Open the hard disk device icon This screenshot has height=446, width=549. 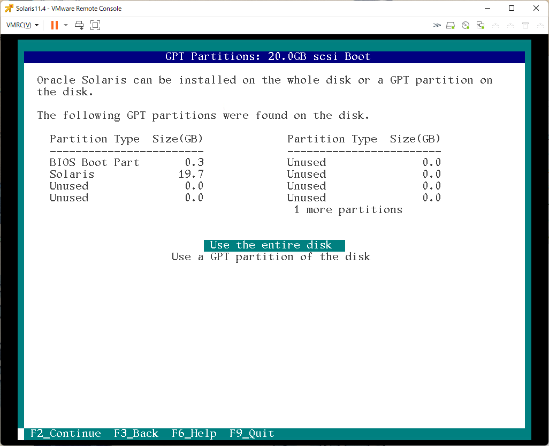coord(451,25)
